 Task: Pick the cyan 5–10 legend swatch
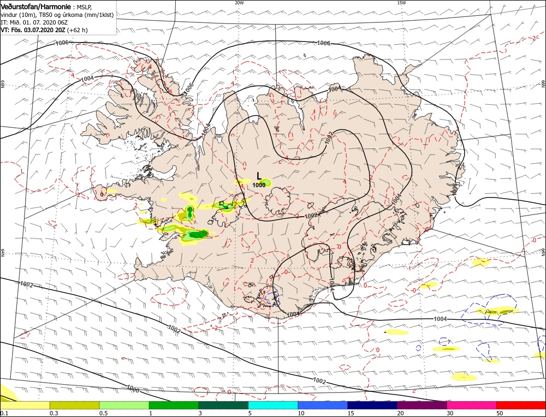273,405
